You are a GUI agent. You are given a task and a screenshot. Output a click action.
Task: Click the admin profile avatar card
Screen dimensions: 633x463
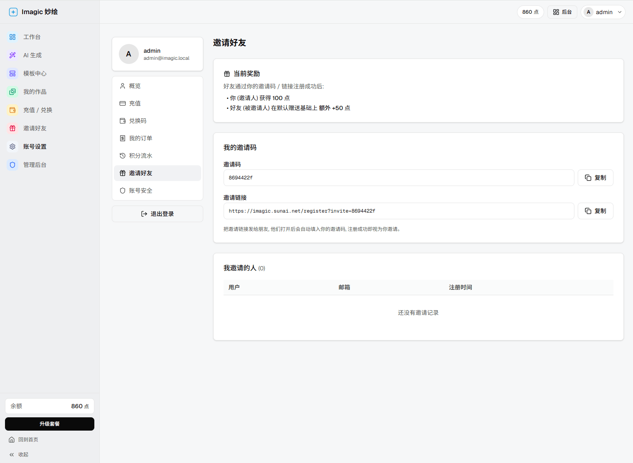click(158, 54)
